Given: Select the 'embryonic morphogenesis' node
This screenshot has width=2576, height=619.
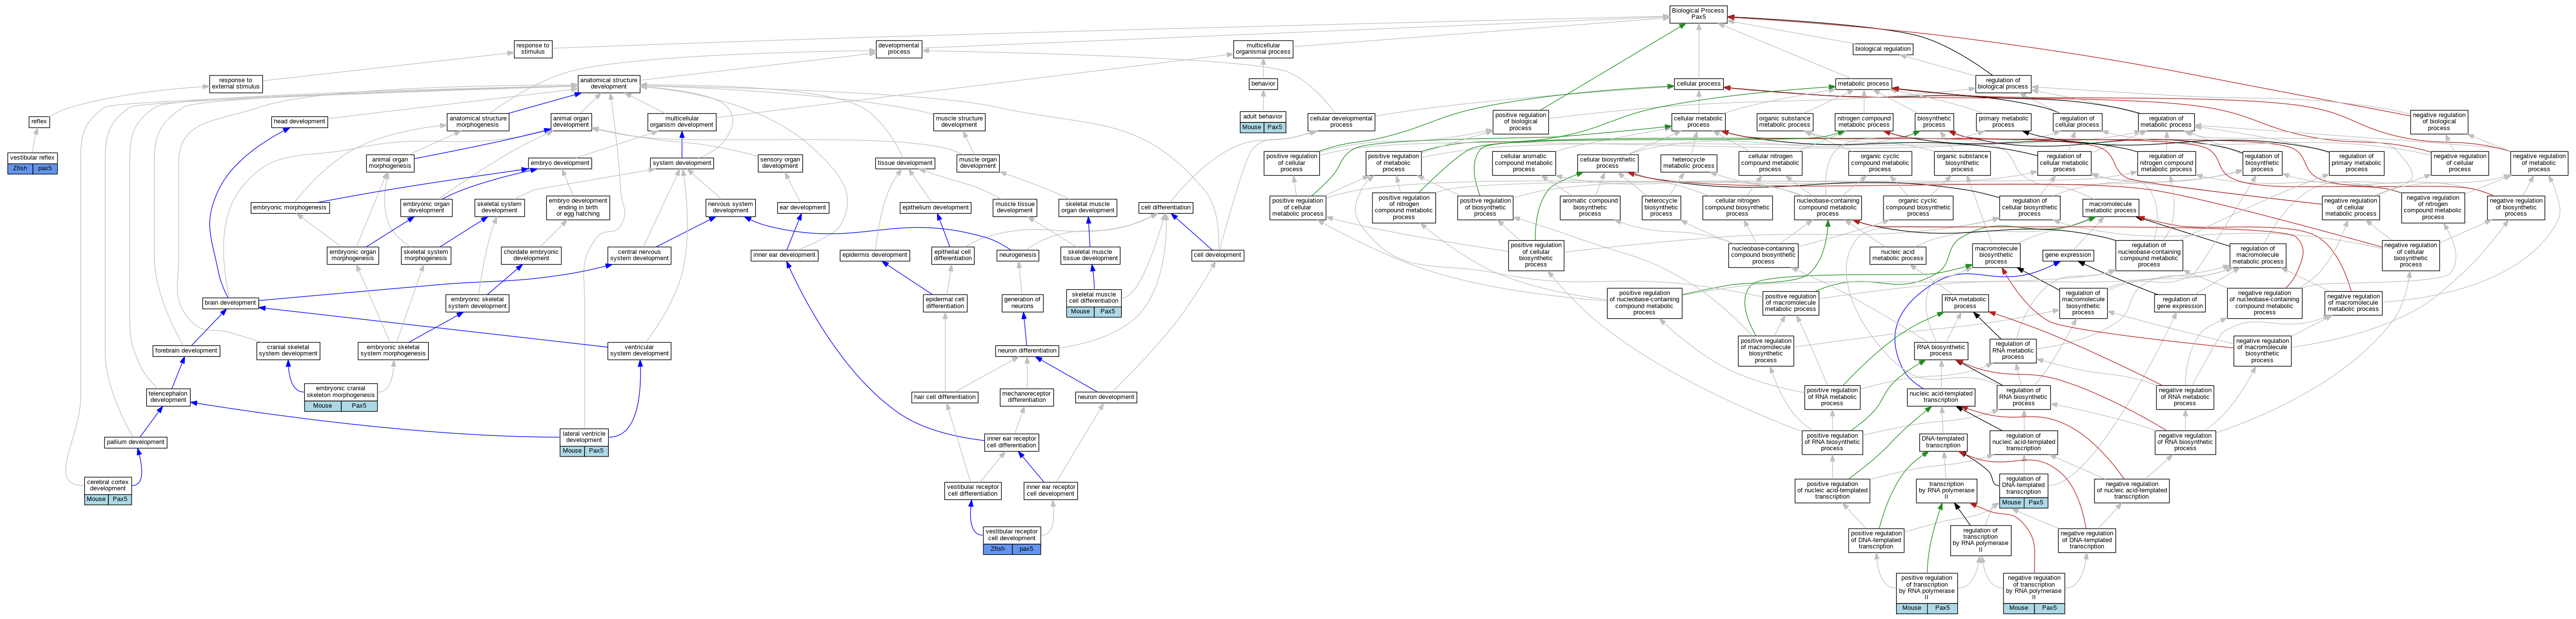Looking at the screenshot, I should [290, 207].
